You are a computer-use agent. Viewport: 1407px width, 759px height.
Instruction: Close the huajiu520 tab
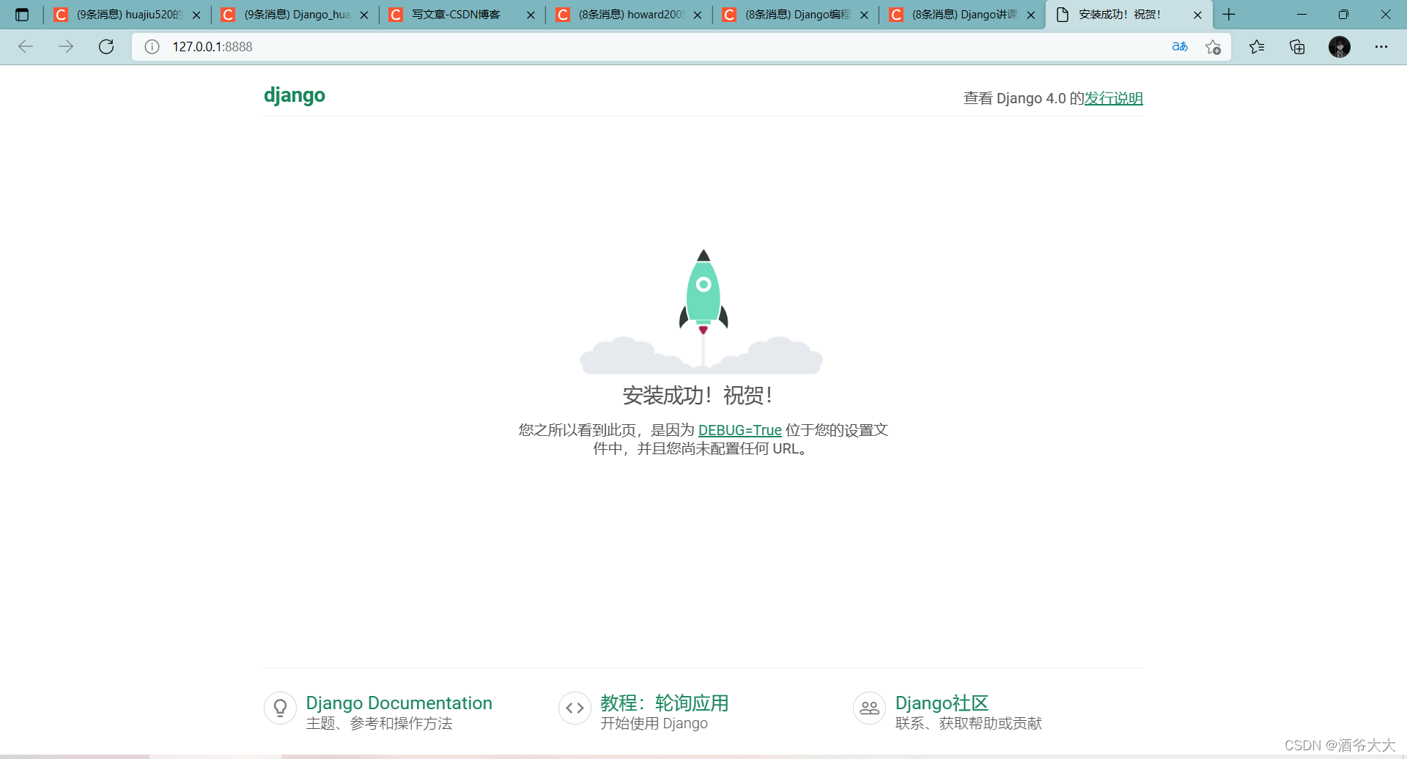click(196, 15)
